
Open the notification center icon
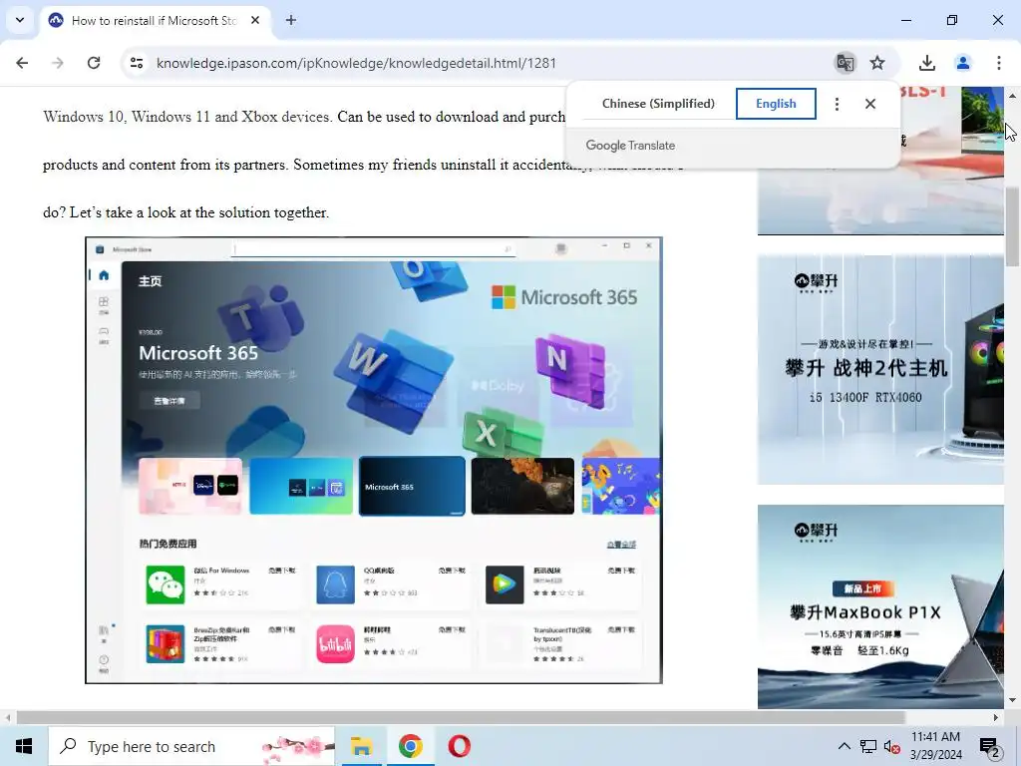[x=990, y=747]
